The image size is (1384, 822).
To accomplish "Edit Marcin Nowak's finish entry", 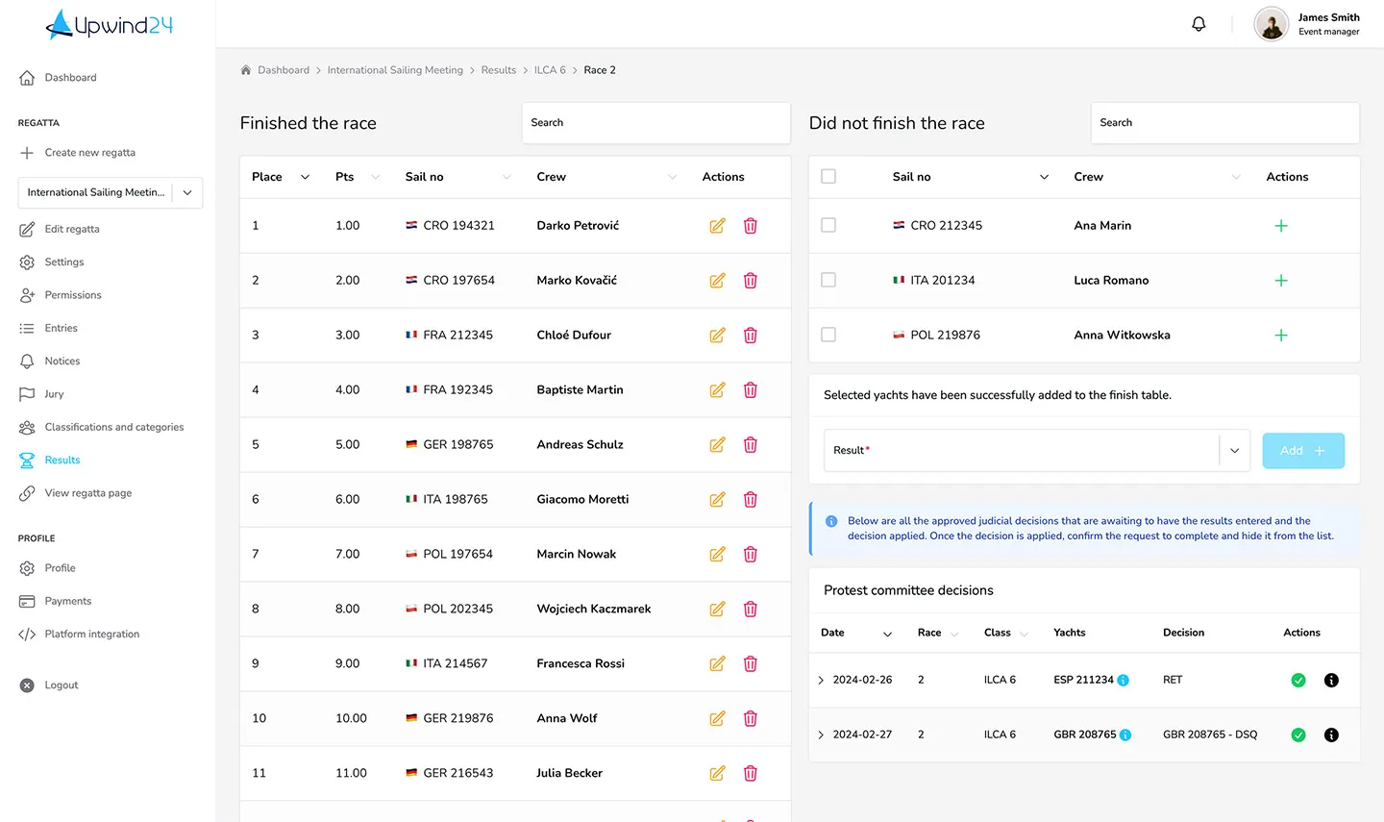I will pyautogui.click(x=717, y=555).
